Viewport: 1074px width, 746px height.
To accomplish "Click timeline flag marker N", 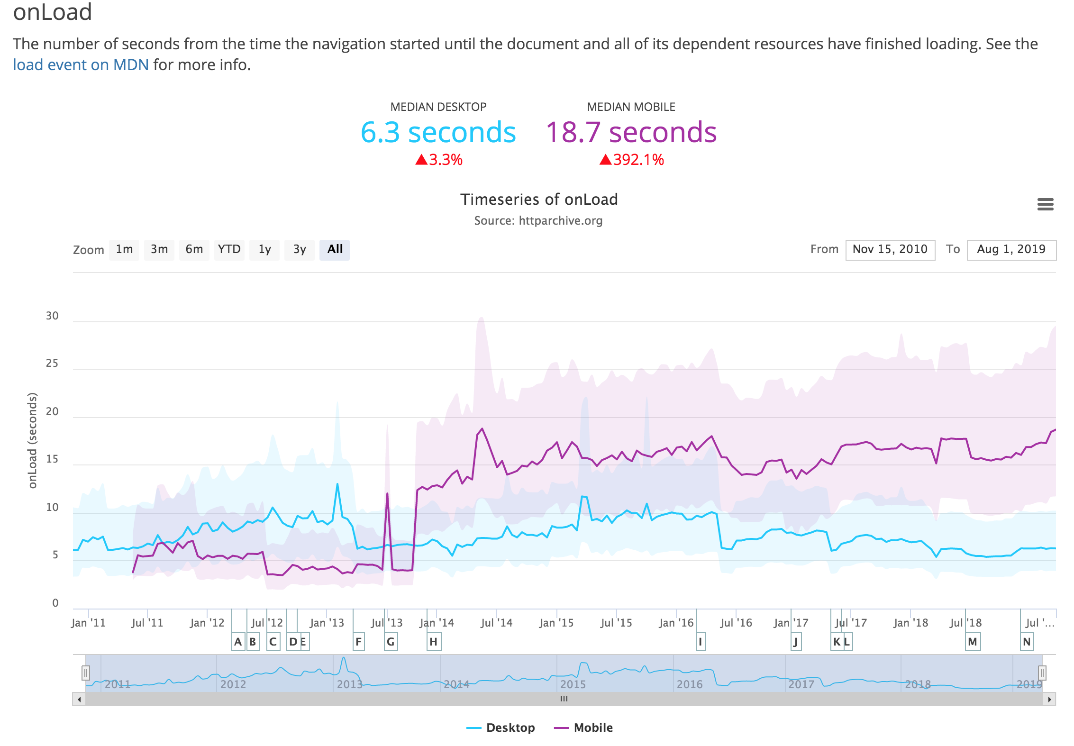I will tap(1027, 642).
